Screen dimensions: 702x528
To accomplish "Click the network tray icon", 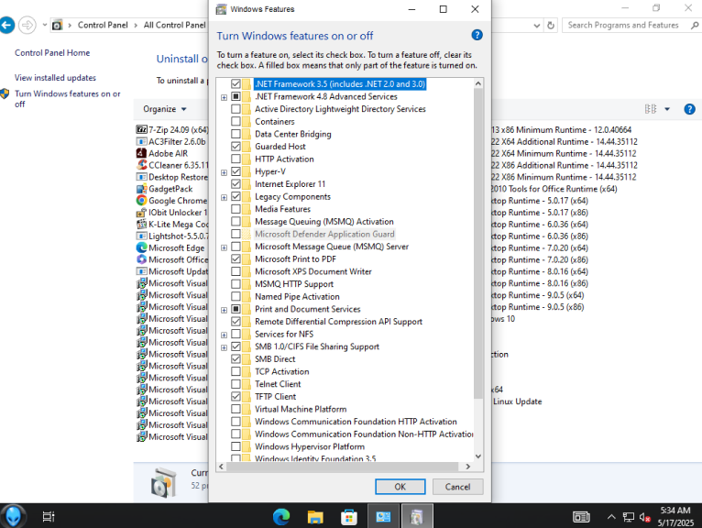I will [628, 517].
